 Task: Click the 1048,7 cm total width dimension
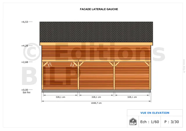[x=96, y=103]
